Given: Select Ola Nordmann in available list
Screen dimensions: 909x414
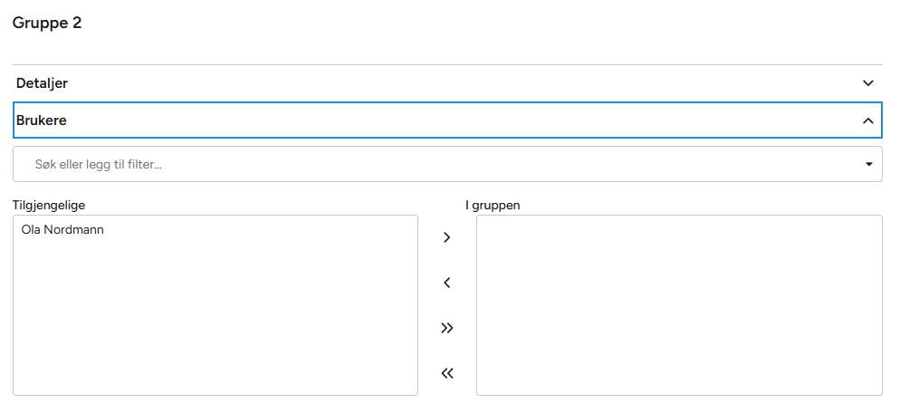Looking at the screenshot, I should [62, 230].
